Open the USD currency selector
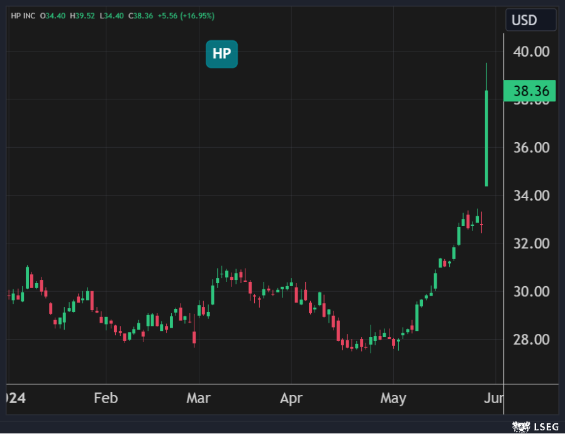The width and height of the screenshot is (565, 434). click(x=530, y=20)
